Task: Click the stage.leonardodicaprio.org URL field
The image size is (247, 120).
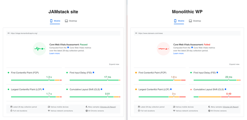Action: pos(63,33)
